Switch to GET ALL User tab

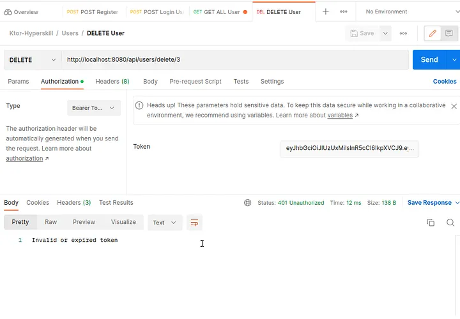(x=220, y=12)
